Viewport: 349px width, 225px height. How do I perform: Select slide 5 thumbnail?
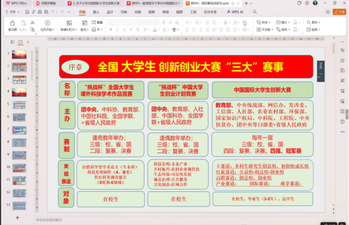(x=19, y=105)
